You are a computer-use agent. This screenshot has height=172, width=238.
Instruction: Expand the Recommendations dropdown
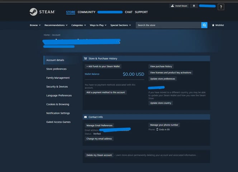click(x=56, y=25)
